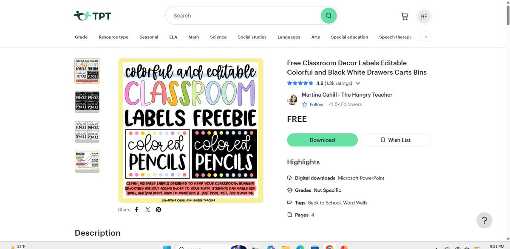This screenshot has width=510, height=249.
Task: Open the Resource type menu
Action: click(113, 37)
